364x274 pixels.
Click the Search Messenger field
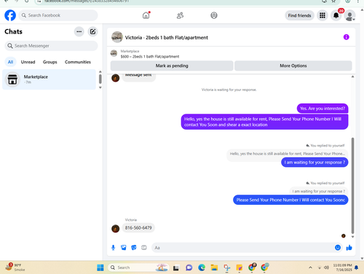pos(51,46)
